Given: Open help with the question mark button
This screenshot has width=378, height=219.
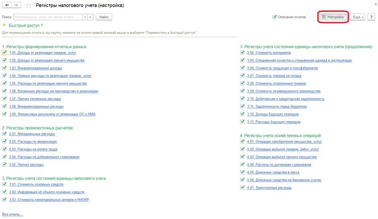Looking at the screenshot, I should [371, 17].
